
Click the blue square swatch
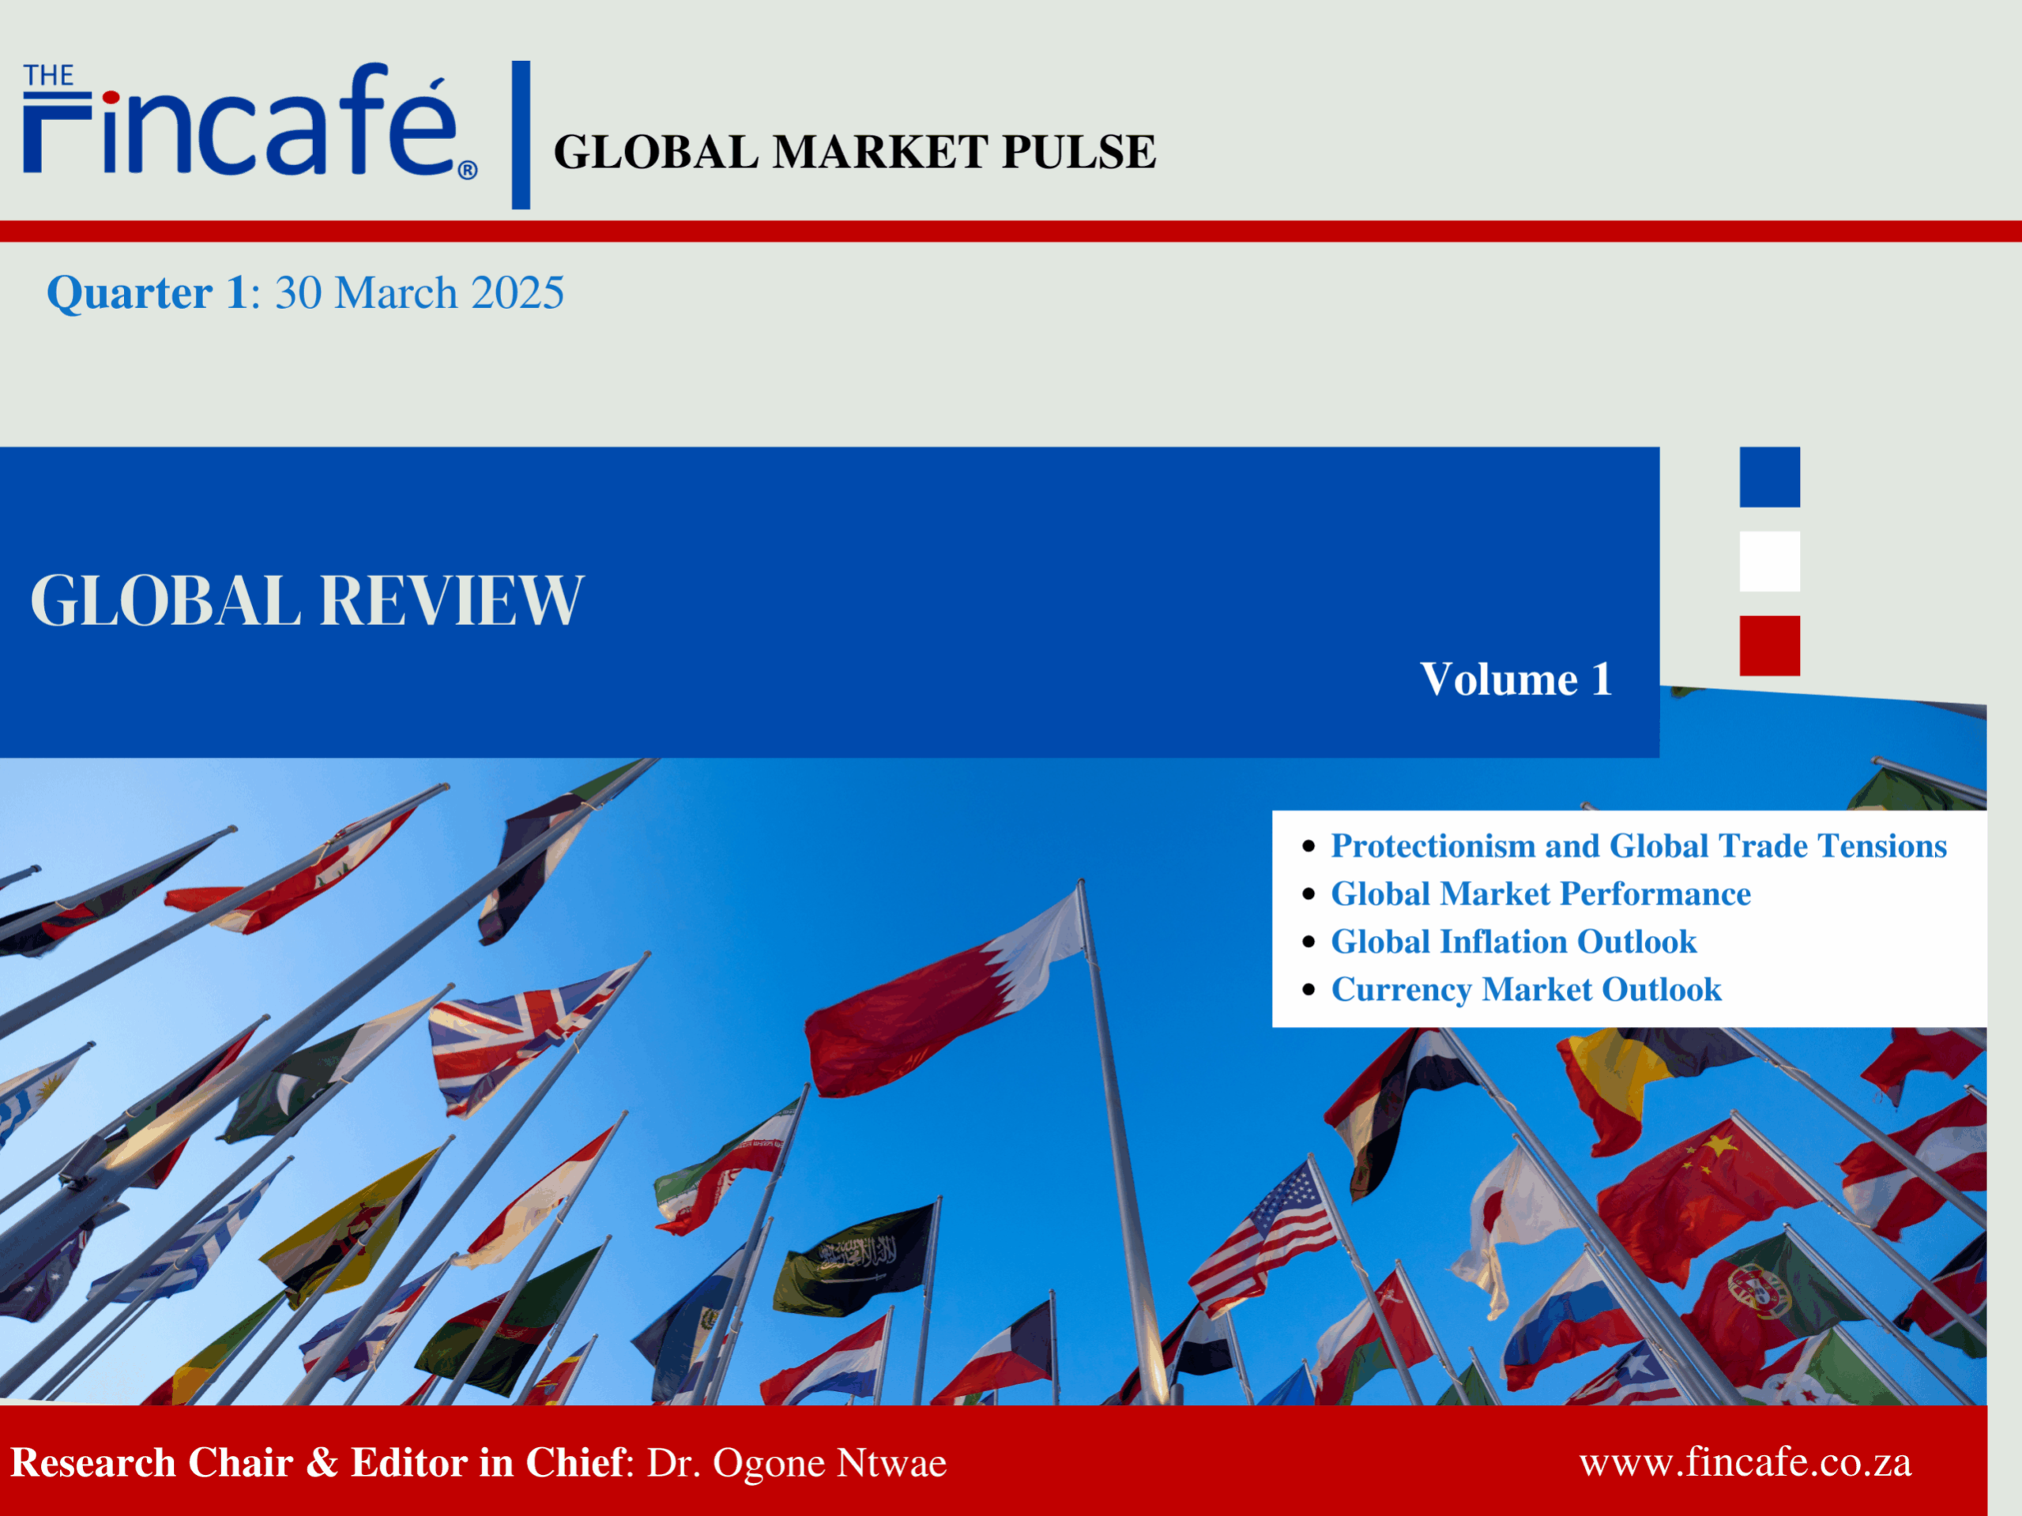pos(1769,477)
